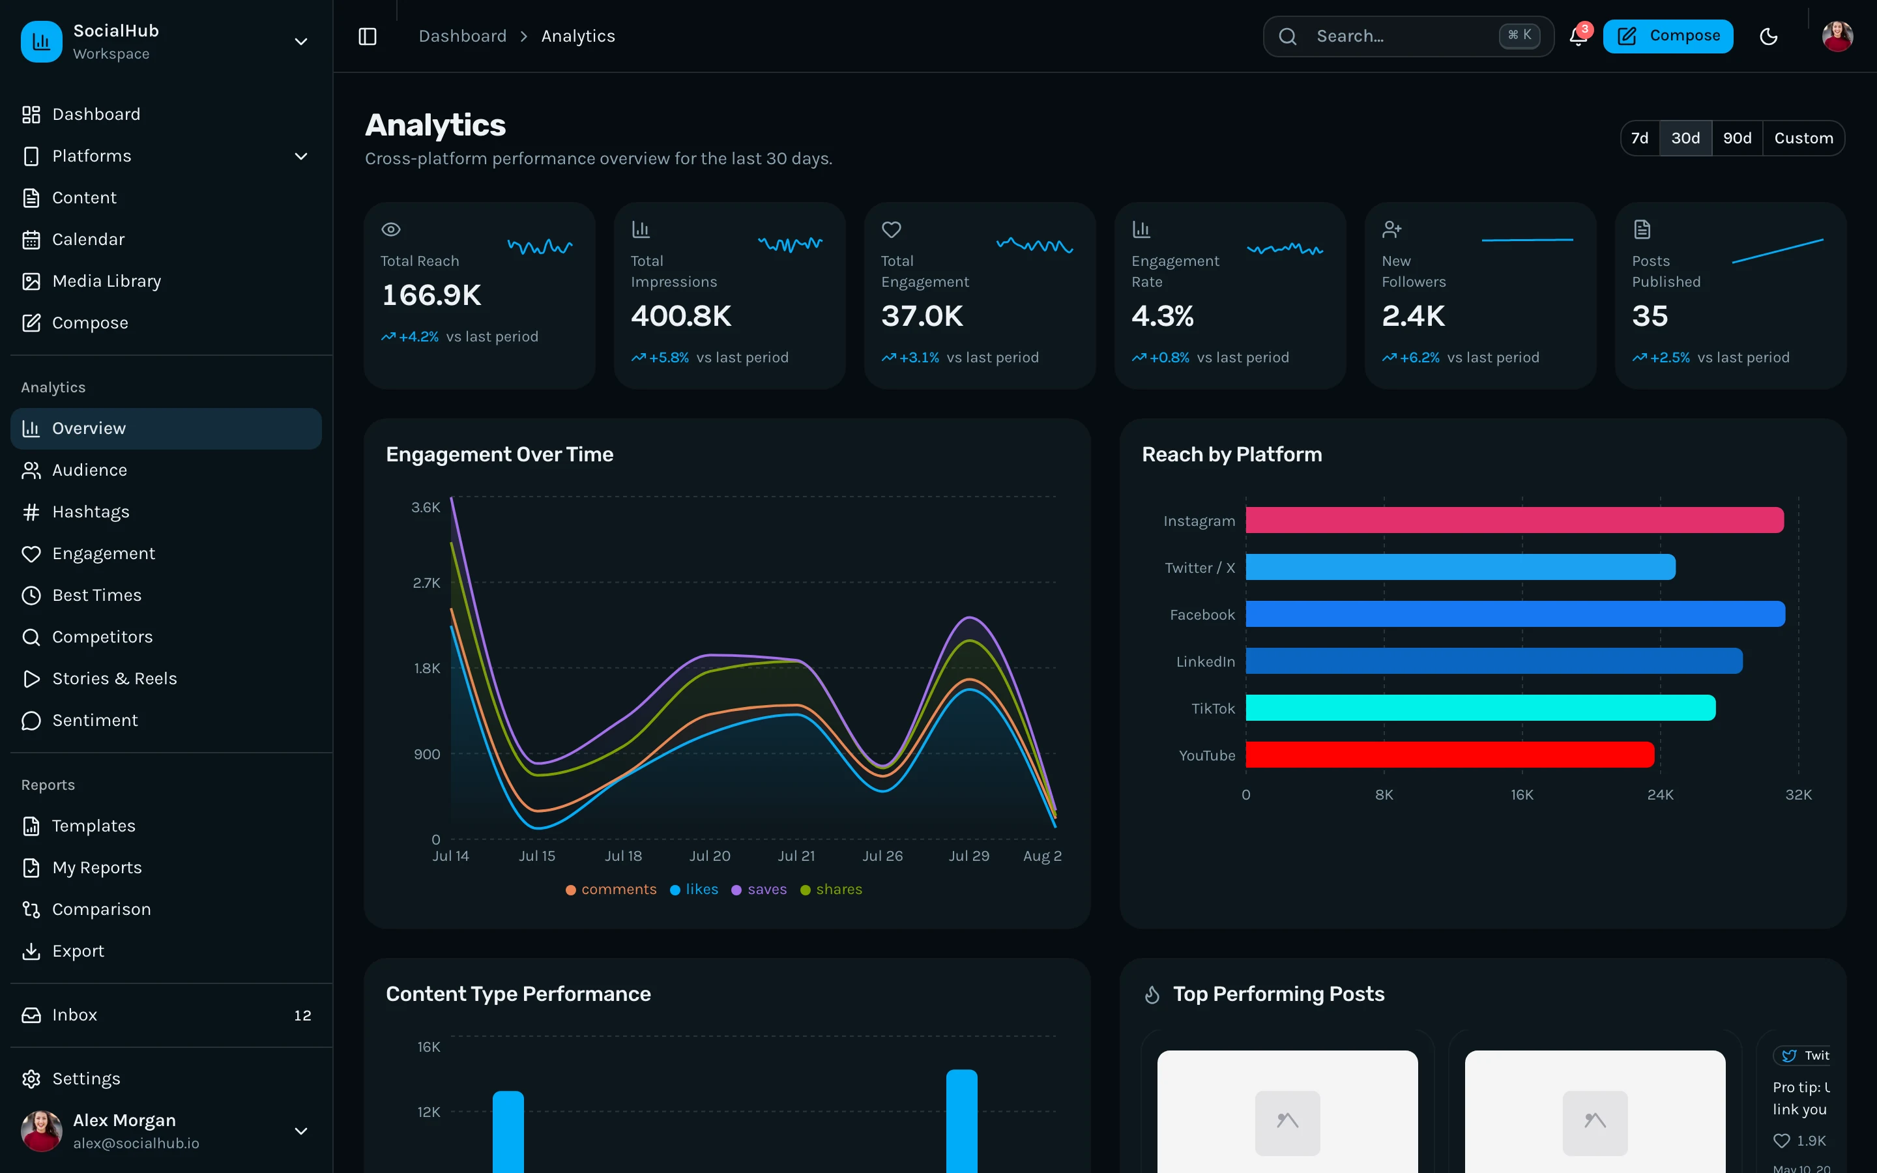Expand the Platforms submenu chevron
Image resolution: width=1877 pixels, height=1173 pixels.
(301, 156)
